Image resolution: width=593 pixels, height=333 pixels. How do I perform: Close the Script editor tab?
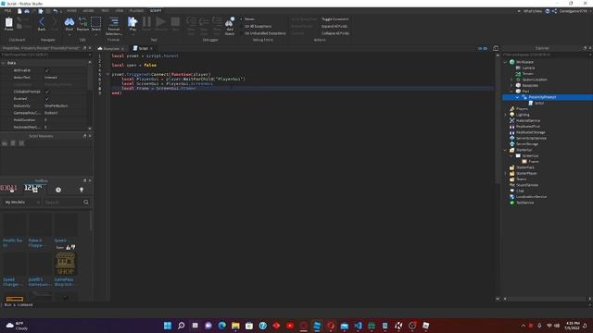point(151,49)
